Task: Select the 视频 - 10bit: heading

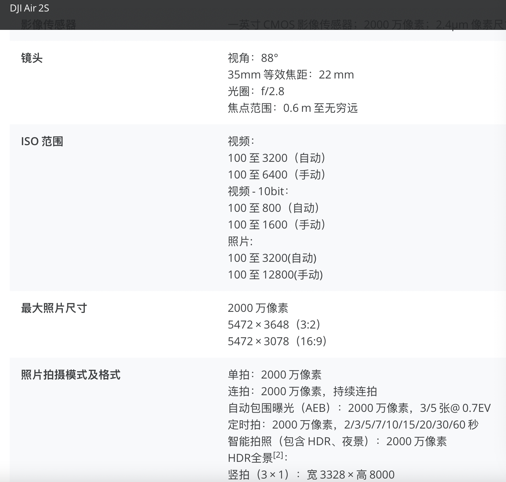Action: click(258, 191)
